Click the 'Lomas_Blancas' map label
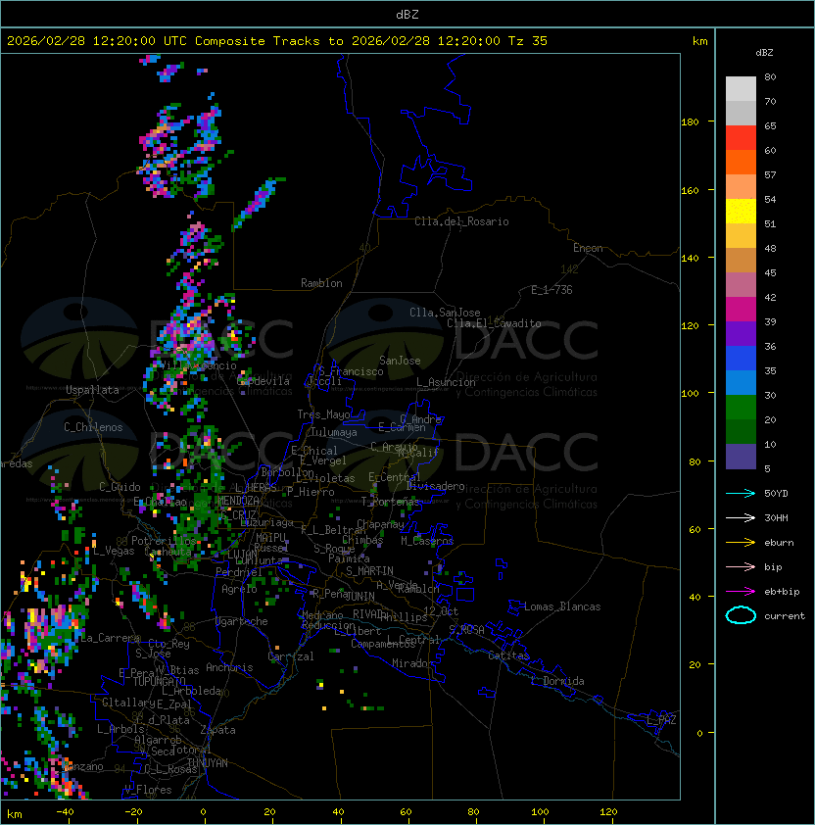 click(x=562, y=607)
